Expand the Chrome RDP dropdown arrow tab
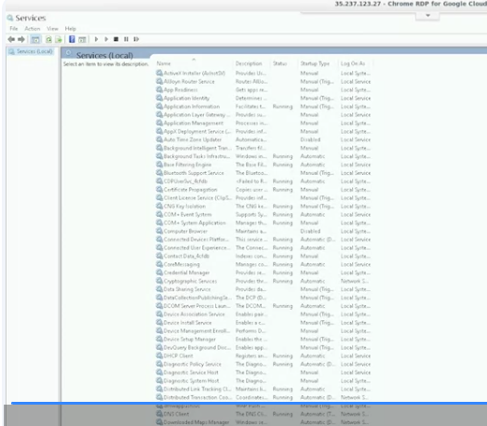 click(427, 16)
